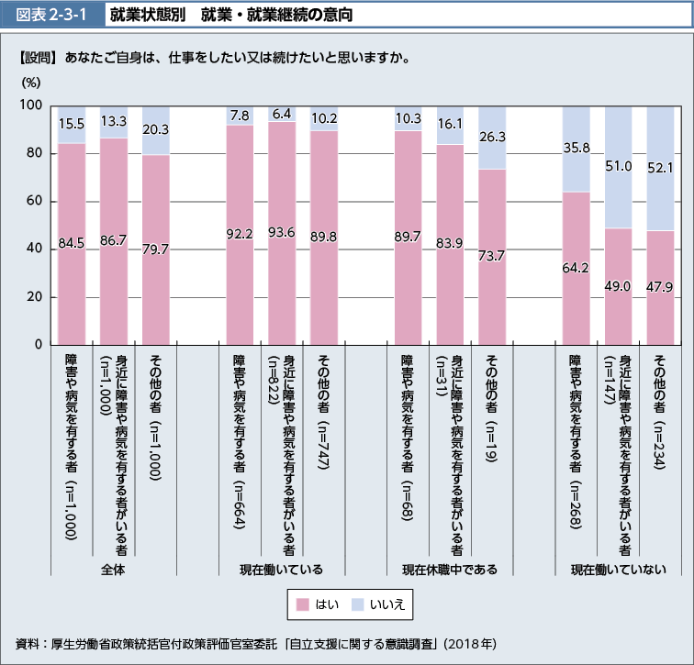Click the 51.0 blue bar segment
The image size is (694, 665).
pos(619,167)
